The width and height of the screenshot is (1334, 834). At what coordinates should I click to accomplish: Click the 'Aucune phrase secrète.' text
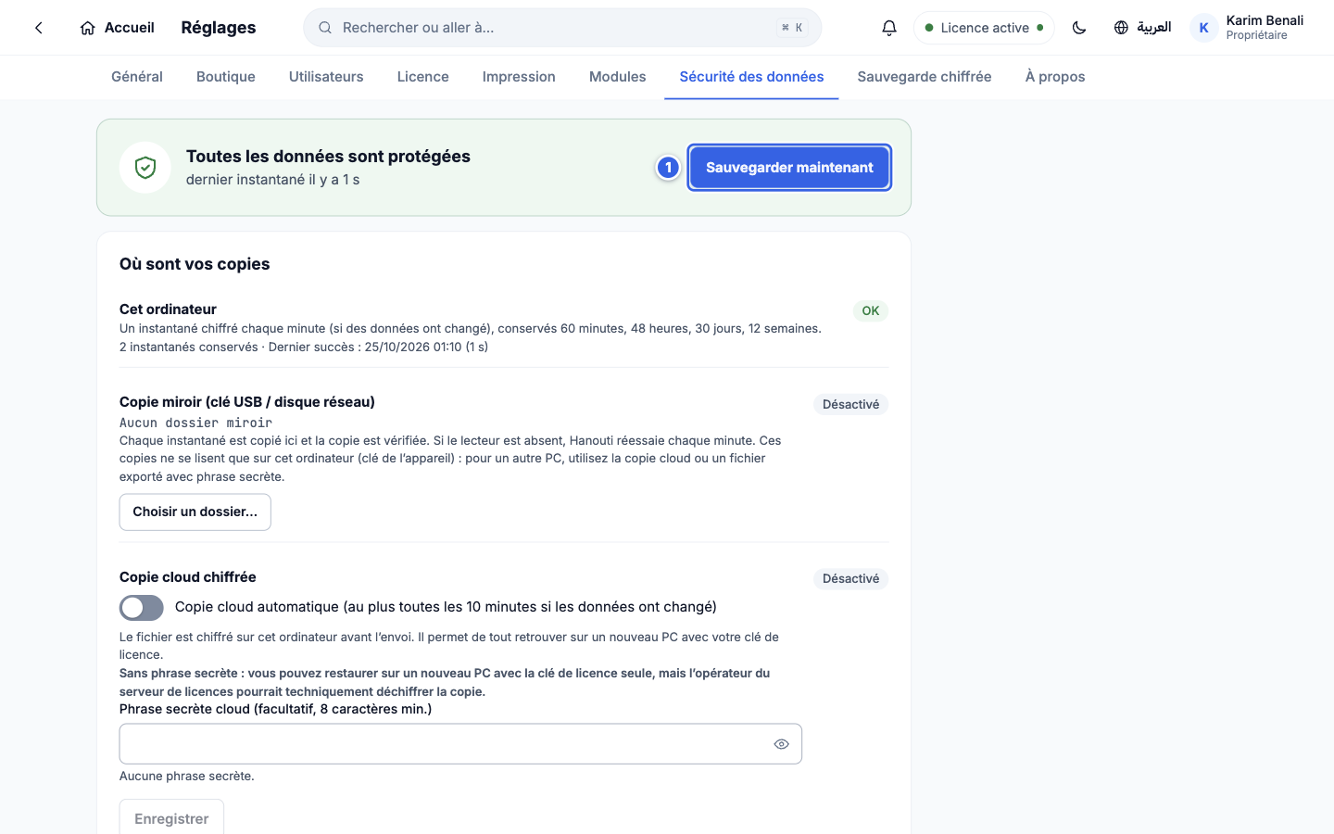pos(187,777)
